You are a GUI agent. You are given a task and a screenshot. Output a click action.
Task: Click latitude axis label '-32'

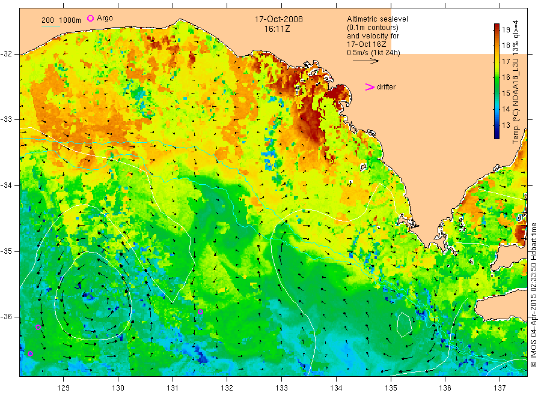coord(6,54)
